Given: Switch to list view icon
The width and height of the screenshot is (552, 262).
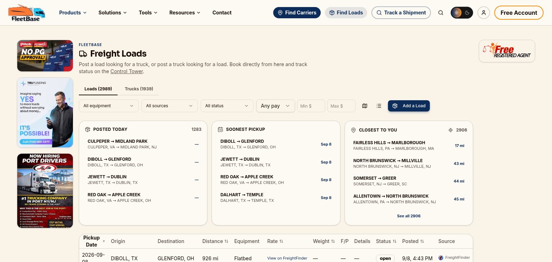Looking at the screenshot, I should (379, 106).
